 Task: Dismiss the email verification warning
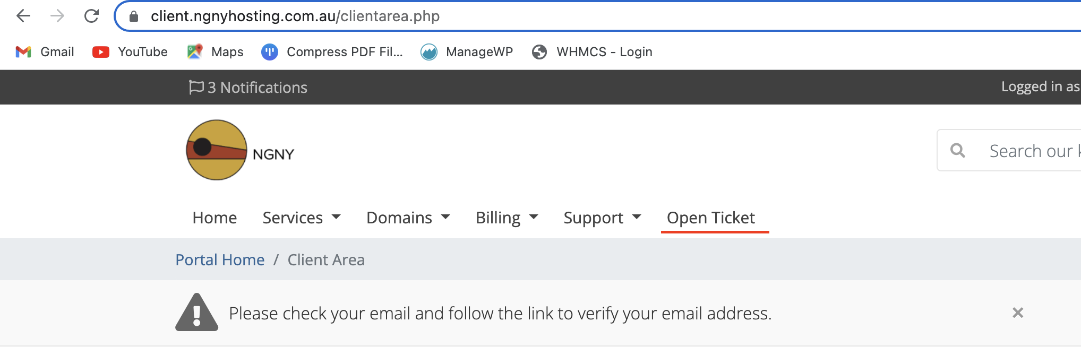click(x=1018, y=313)
